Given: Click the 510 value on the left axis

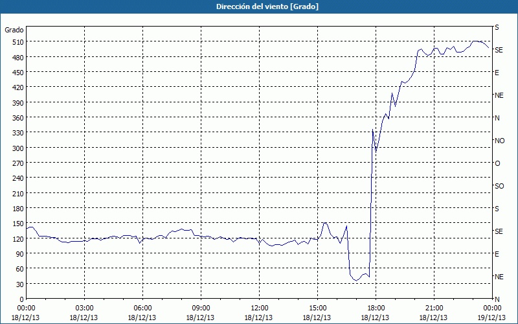Looking at the screenshot, I should tap(18, 42).
